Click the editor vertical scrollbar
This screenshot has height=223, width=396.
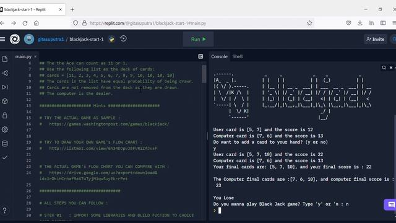(204, 74)
